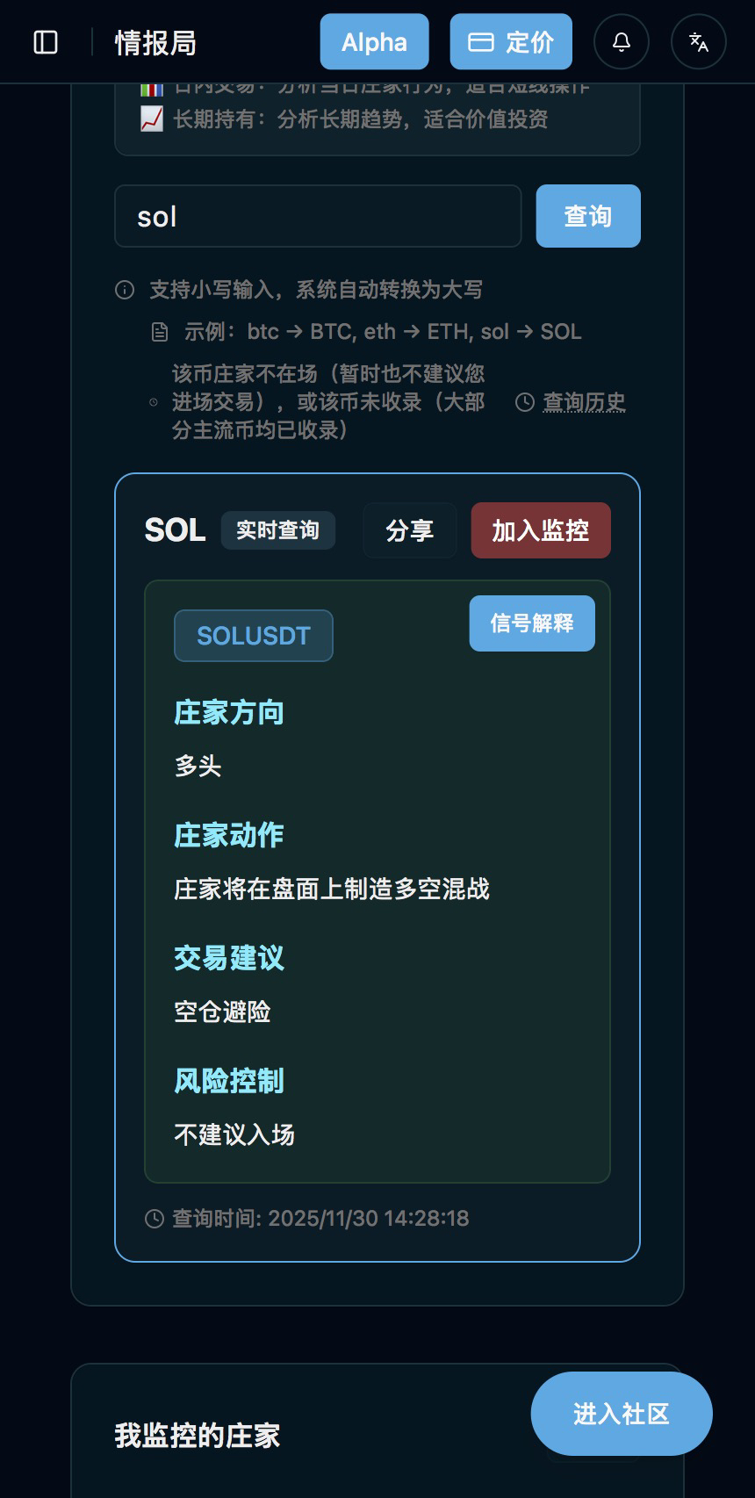
Task: Share the SOL result via 分享
Action: click(409, 530)
